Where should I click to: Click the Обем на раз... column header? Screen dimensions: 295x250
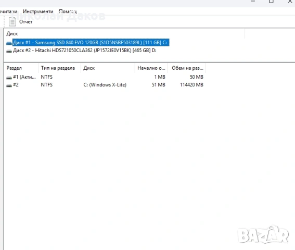(187, 68)
